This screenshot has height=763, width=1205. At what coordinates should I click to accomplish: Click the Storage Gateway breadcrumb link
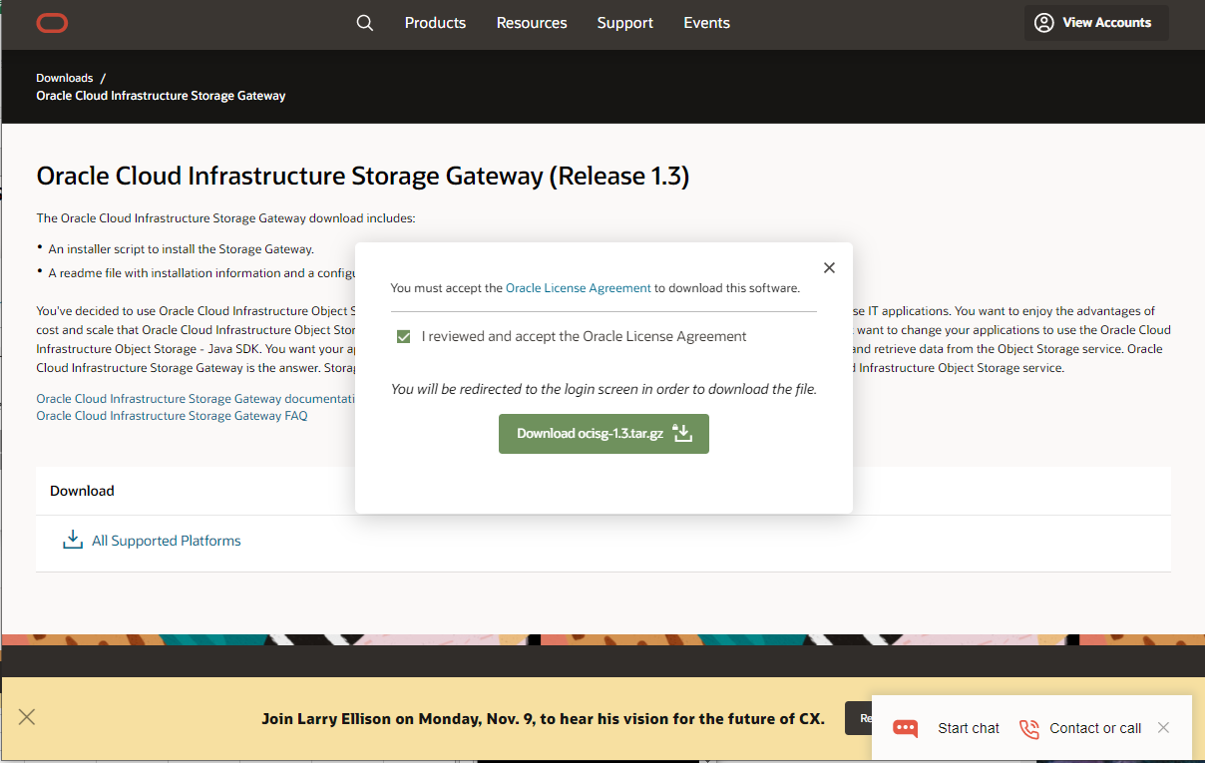coord(161,96)
